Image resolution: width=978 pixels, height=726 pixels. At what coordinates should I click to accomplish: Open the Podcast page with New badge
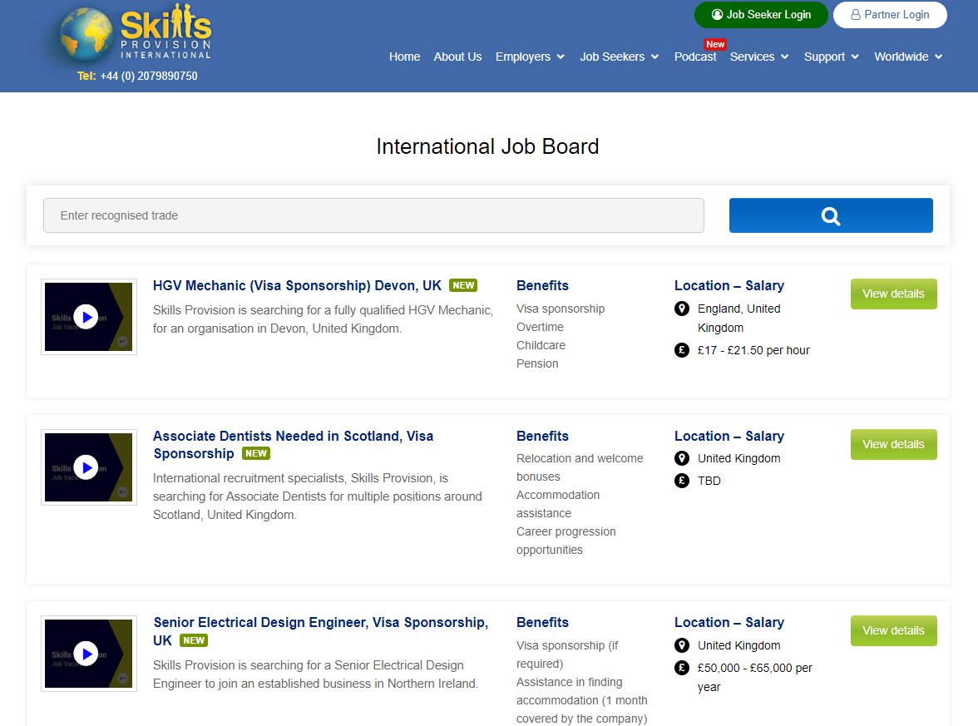[695, 57]
